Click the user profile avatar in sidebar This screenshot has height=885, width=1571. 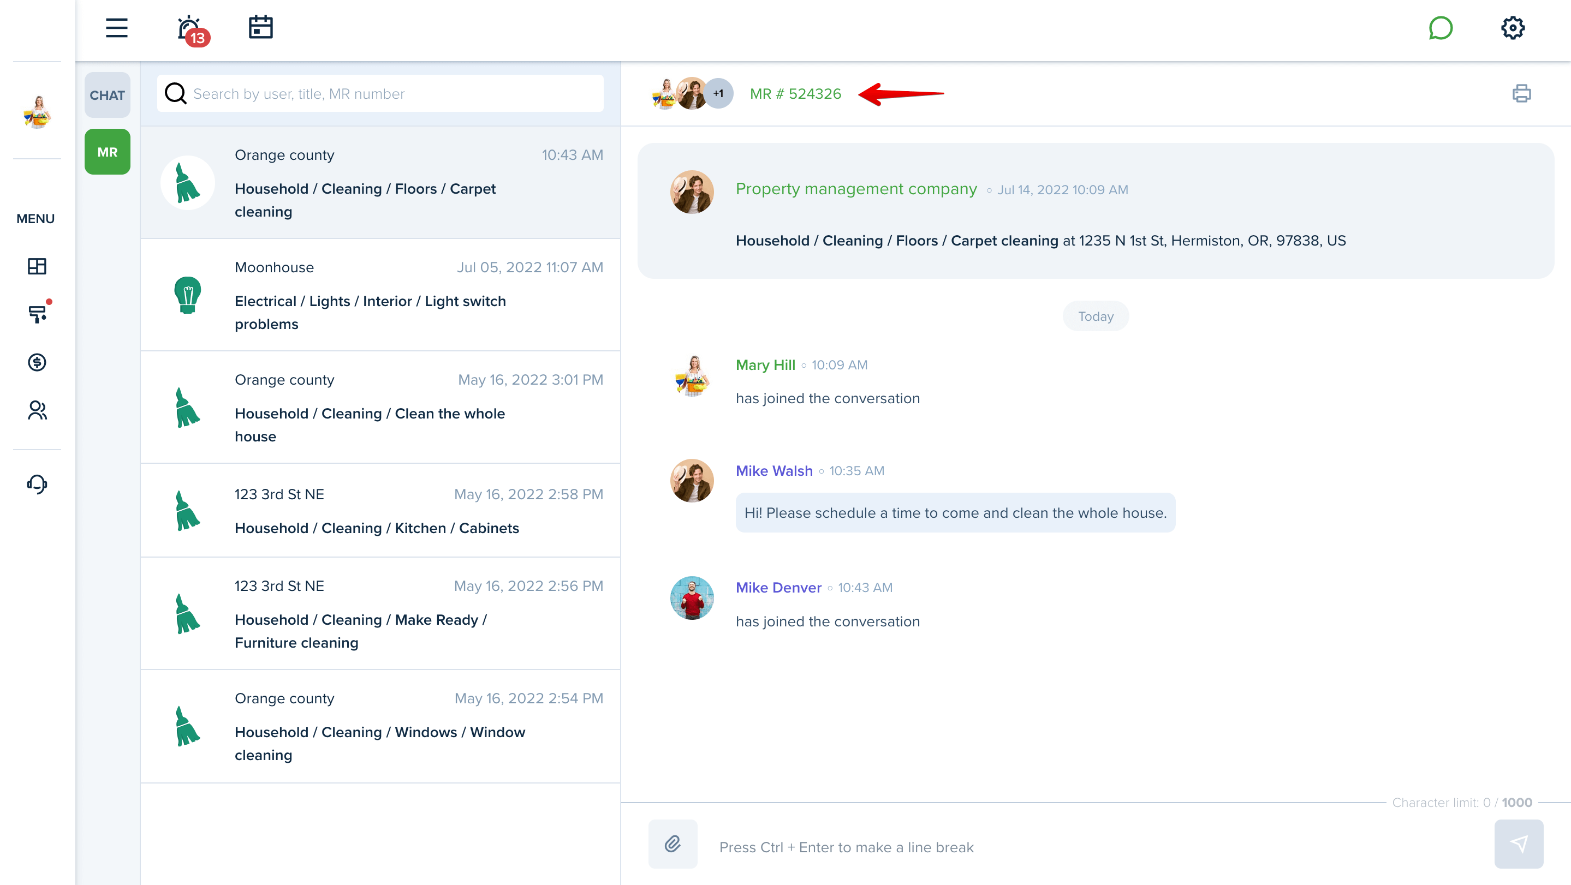37,111
